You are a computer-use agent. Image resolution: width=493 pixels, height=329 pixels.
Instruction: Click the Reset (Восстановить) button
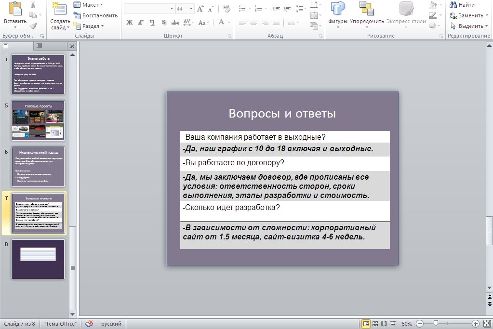click(95, 15)
